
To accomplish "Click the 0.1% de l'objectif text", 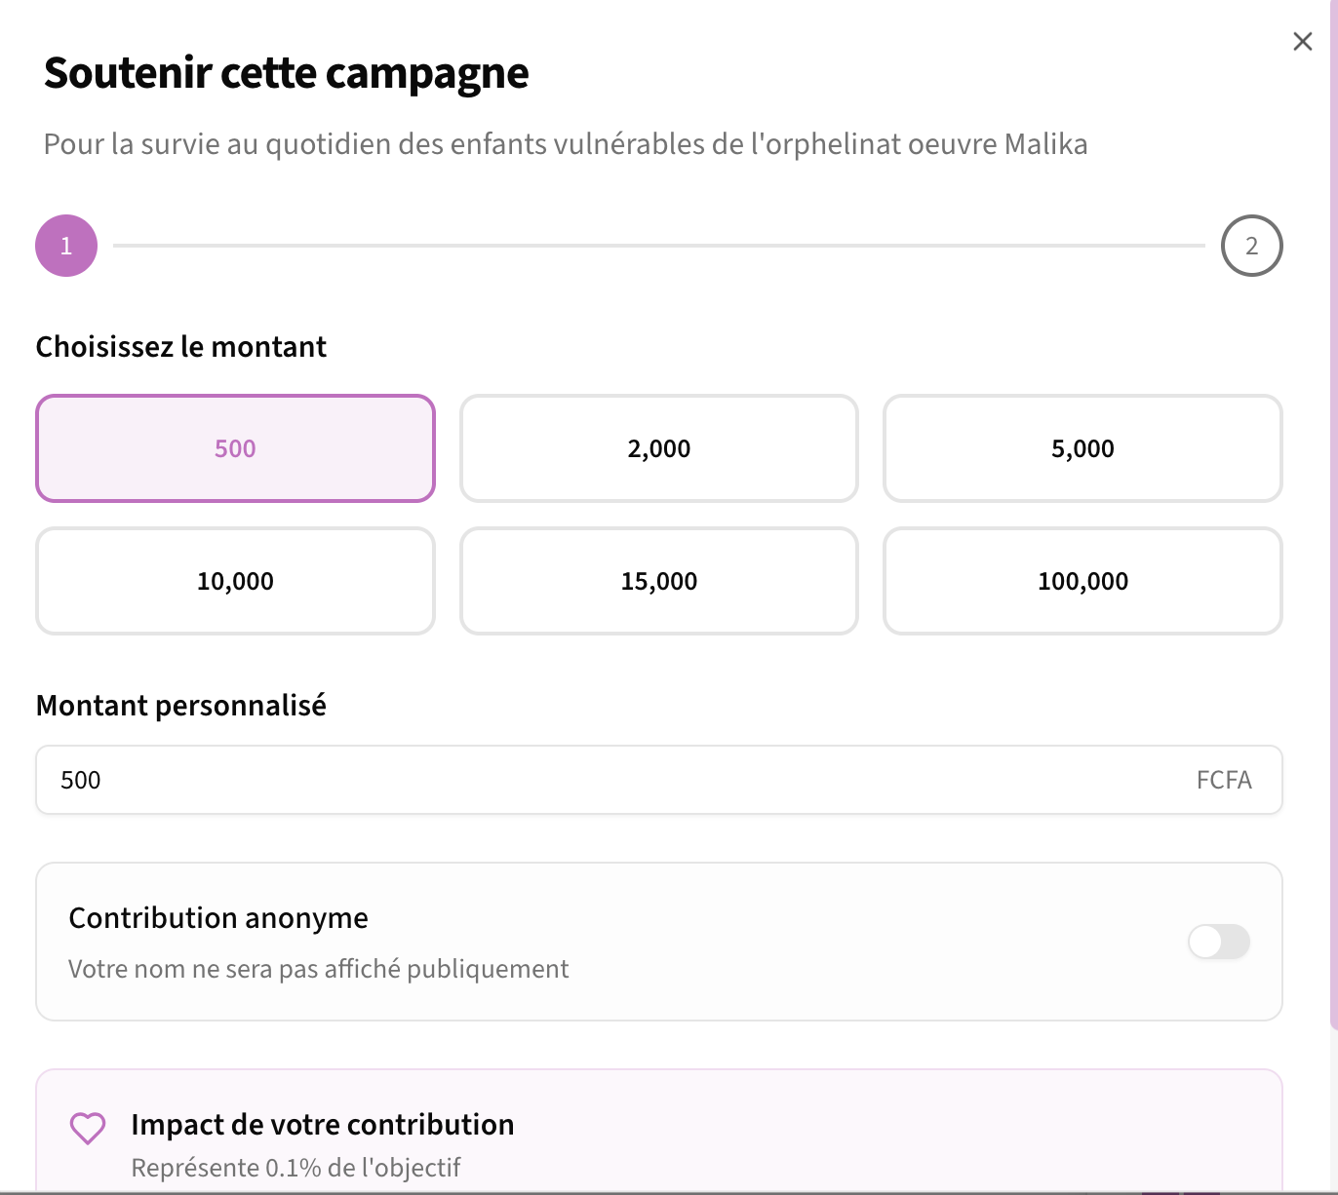I will 296,1167.
